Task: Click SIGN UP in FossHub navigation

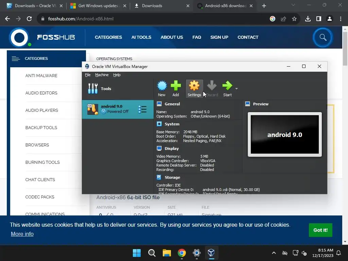Action: [x=219, y=37]
